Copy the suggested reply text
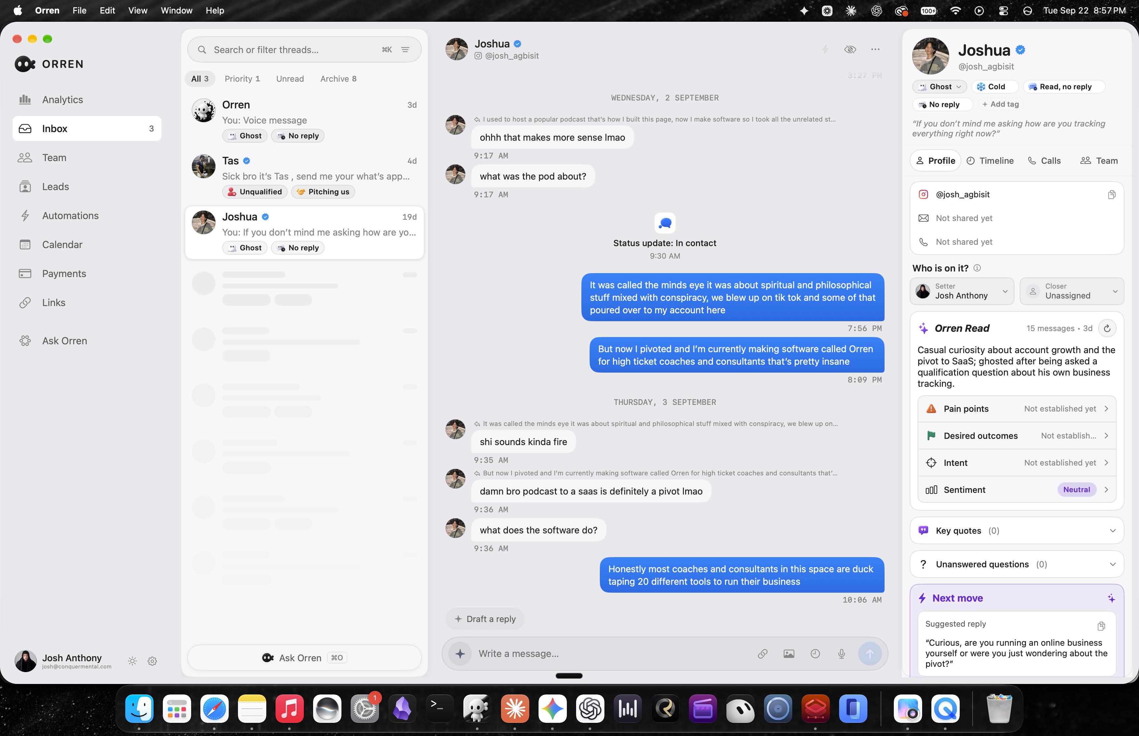This screenshot has height=736, width=1139. coord(1101,626)
